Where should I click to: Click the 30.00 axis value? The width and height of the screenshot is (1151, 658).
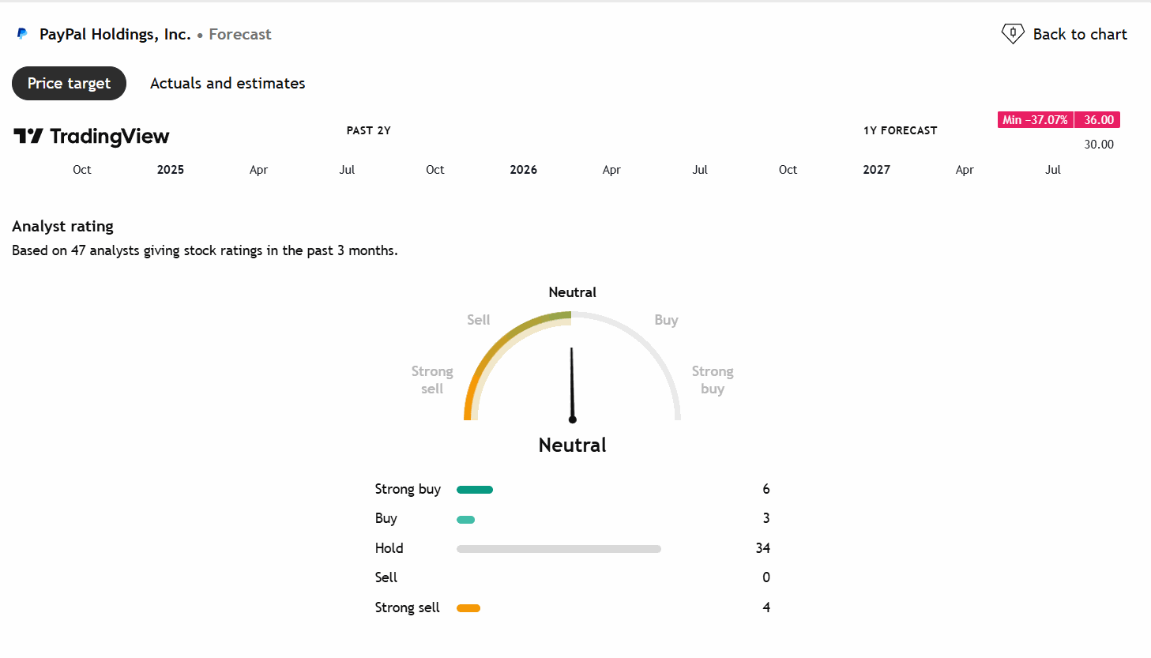pos(1099,145)
